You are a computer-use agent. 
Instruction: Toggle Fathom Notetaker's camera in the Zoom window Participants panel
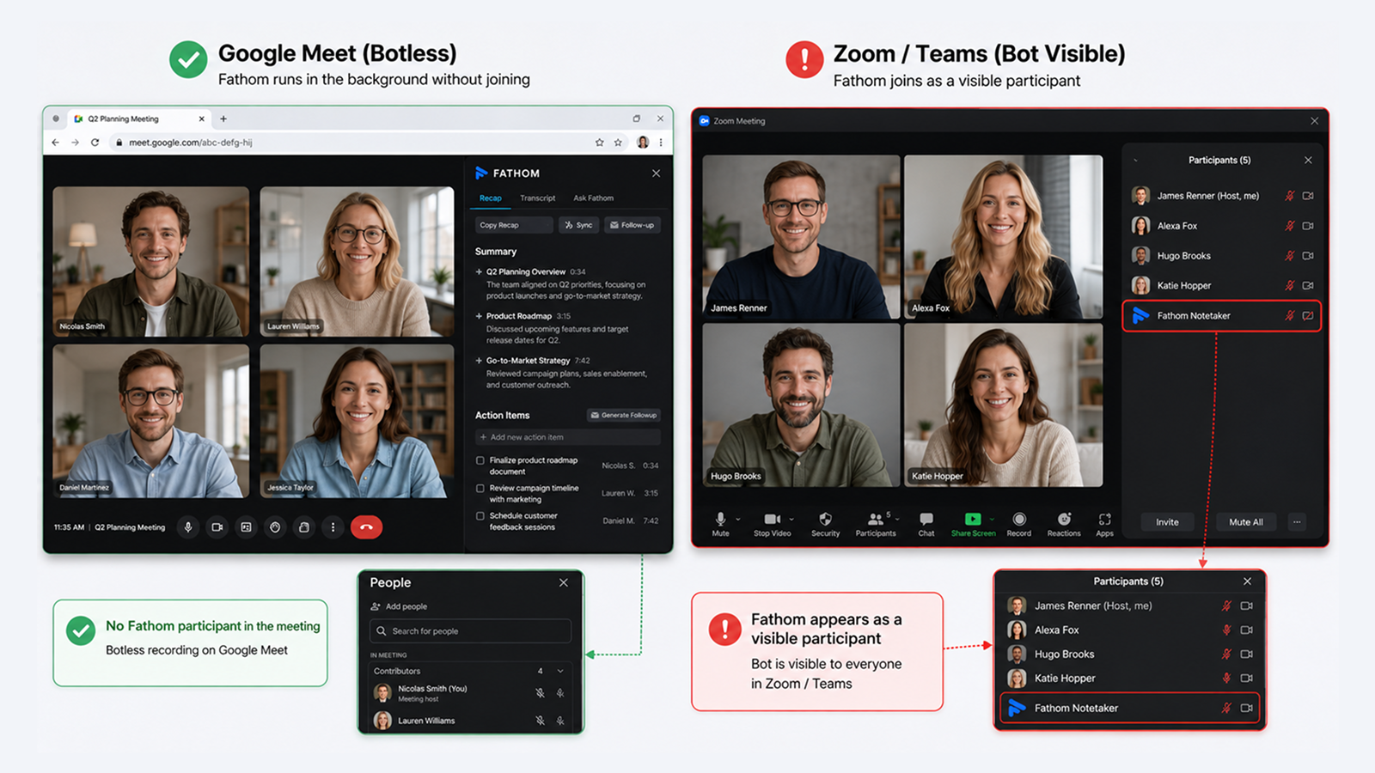(1308, 316)
